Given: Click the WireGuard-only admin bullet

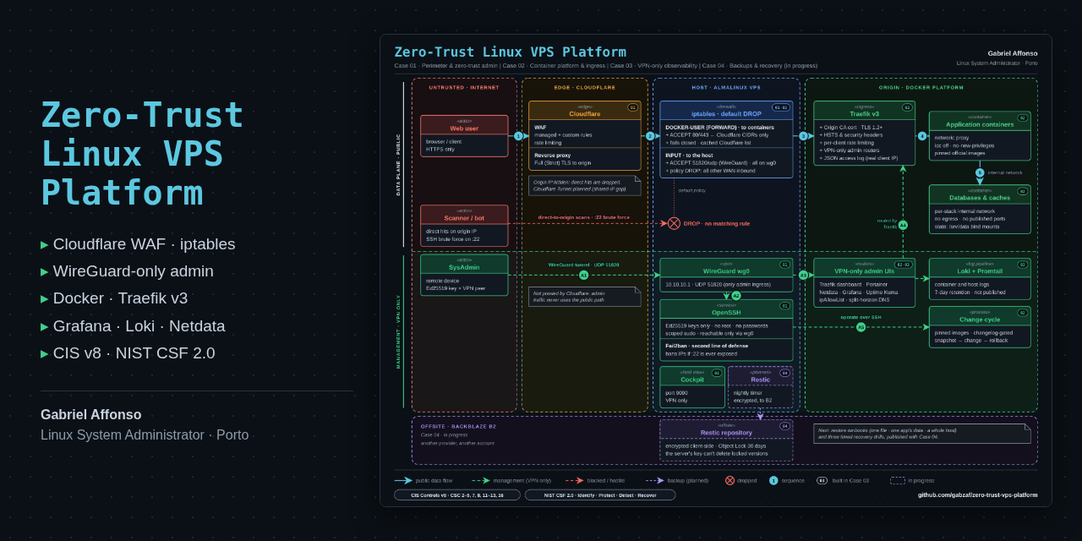Looking at the screenshot, I should coord(128,271).
